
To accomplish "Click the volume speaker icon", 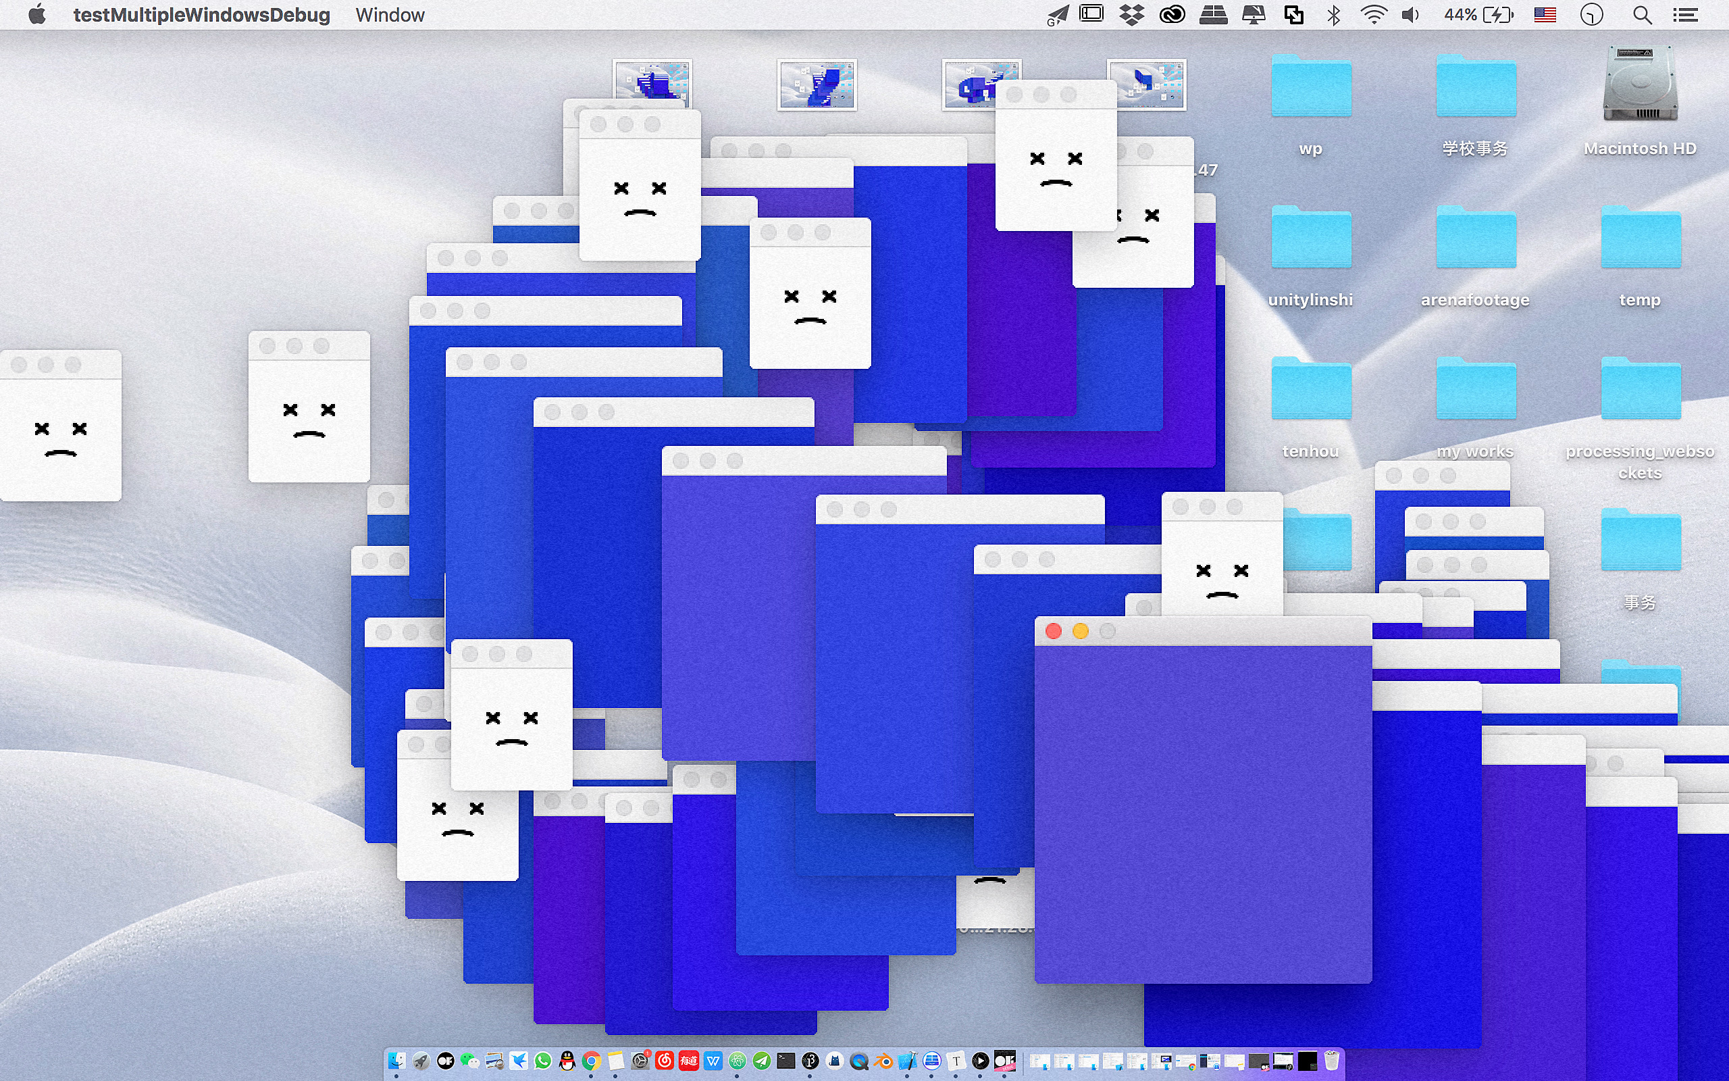I will tap(1410, 14).
